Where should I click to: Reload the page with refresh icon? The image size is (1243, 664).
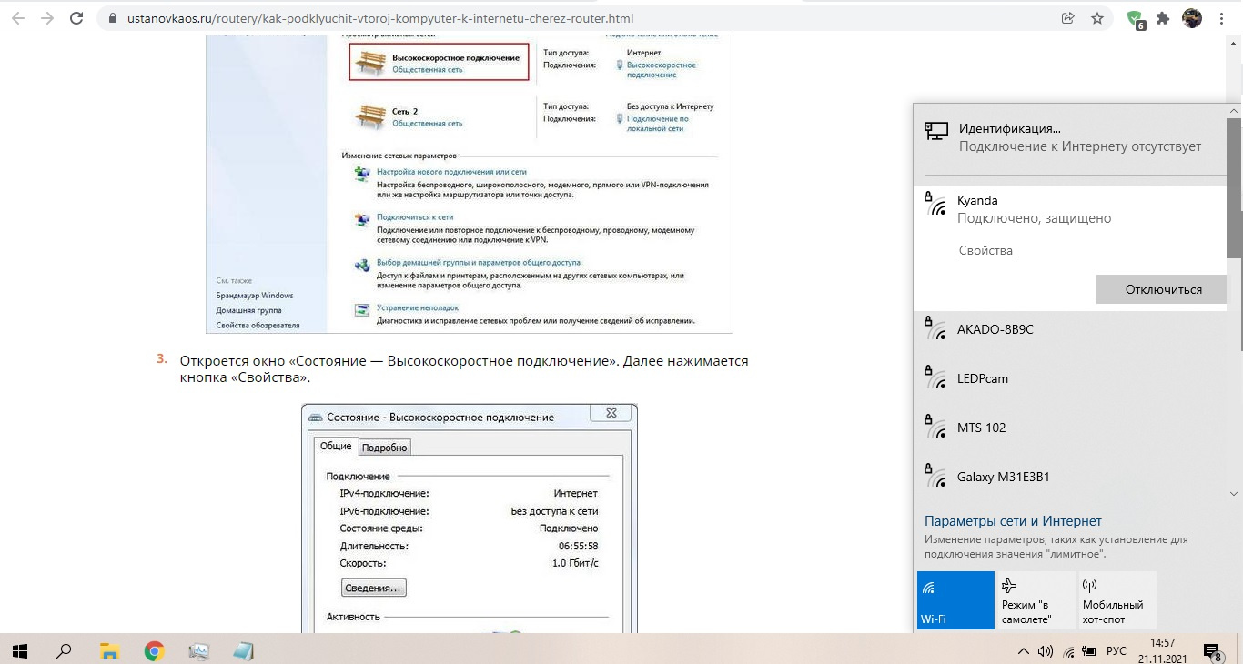pyautogui.click(x=77, y=18)
